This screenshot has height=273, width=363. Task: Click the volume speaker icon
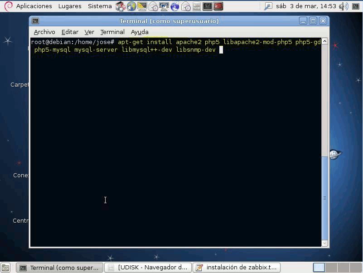point(343,6)
